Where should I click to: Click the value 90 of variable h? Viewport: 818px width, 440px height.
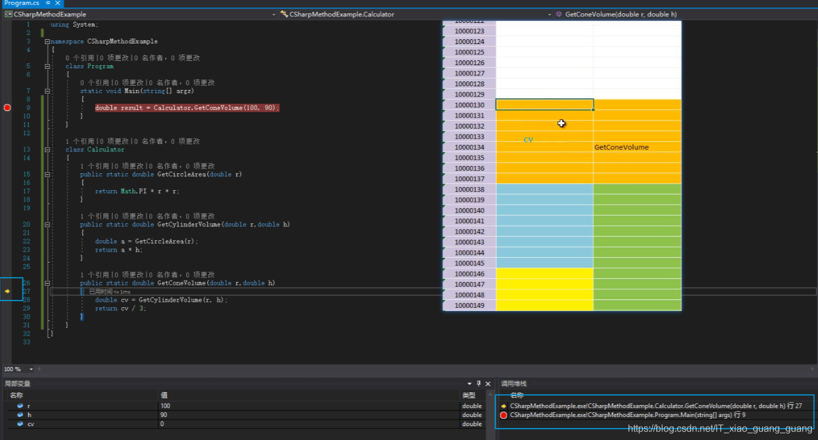click(164, 415)
